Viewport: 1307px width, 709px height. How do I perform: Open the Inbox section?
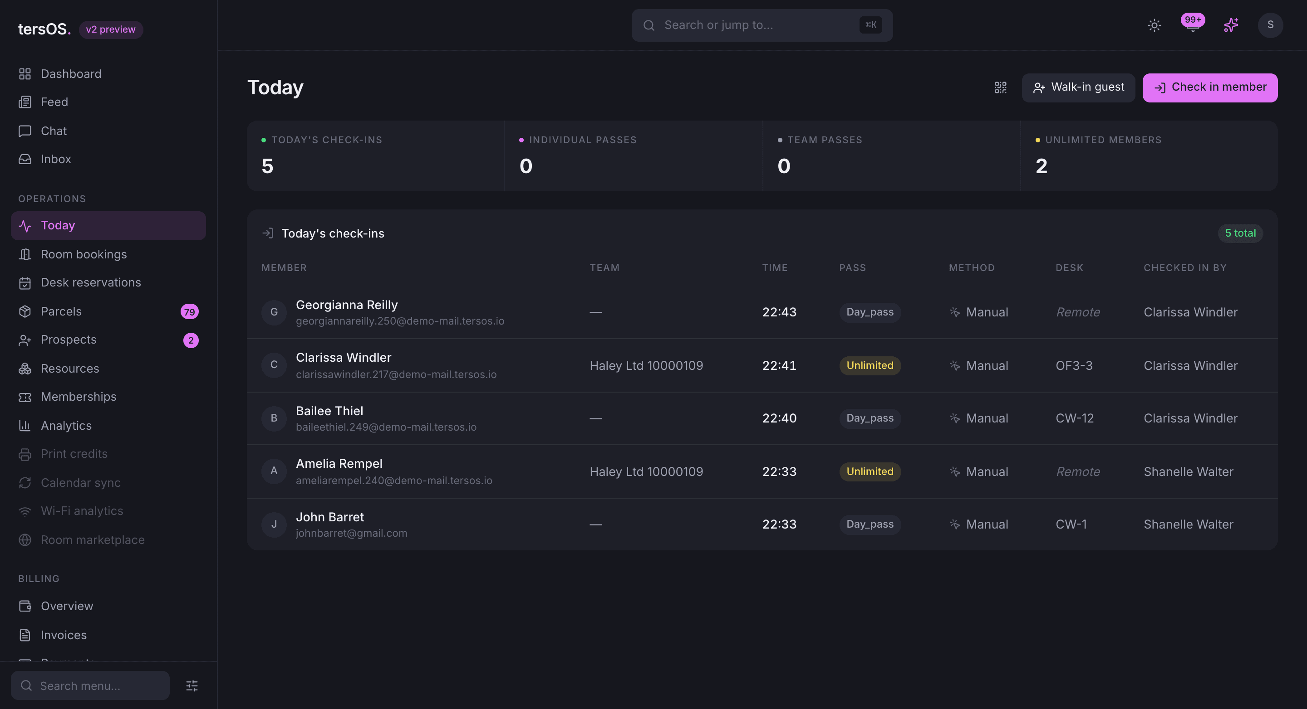108,159
